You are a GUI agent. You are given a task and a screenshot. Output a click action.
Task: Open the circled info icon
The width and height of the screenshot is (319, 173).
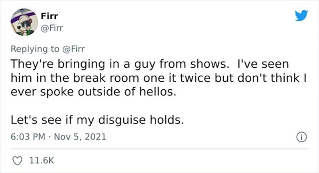click(302, 137)
